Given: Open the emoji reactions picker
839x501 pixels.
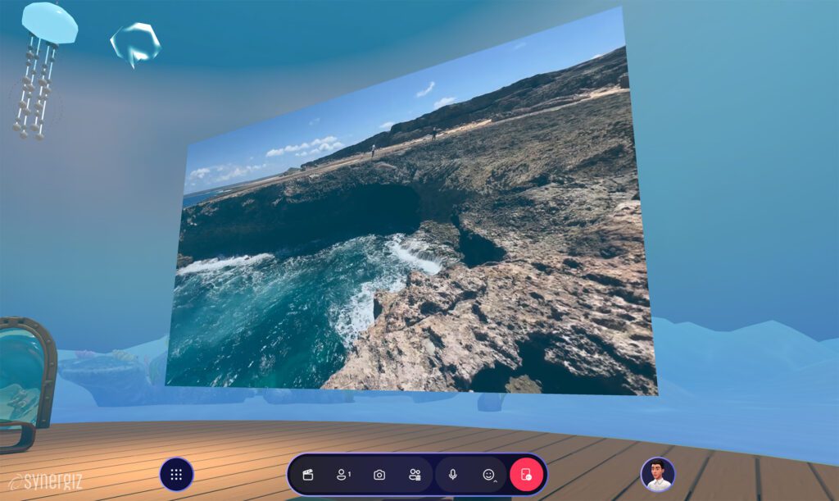Looking at the screenshot, I should click(488, 475).
